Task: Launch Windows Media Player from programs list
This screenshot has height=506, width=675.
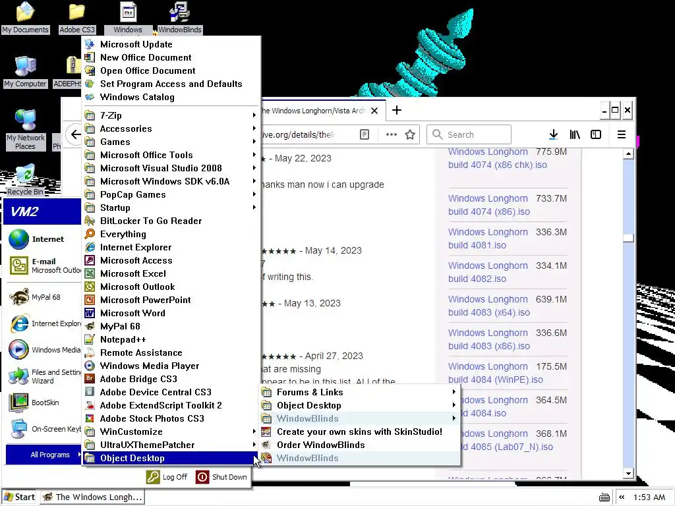Action: pyautogui.click(x=171, y=366)
